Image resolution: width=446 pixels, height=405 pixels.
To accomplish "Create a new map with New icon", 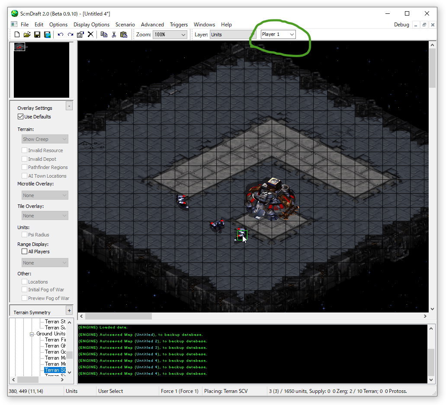I will (x=17, y=35).
